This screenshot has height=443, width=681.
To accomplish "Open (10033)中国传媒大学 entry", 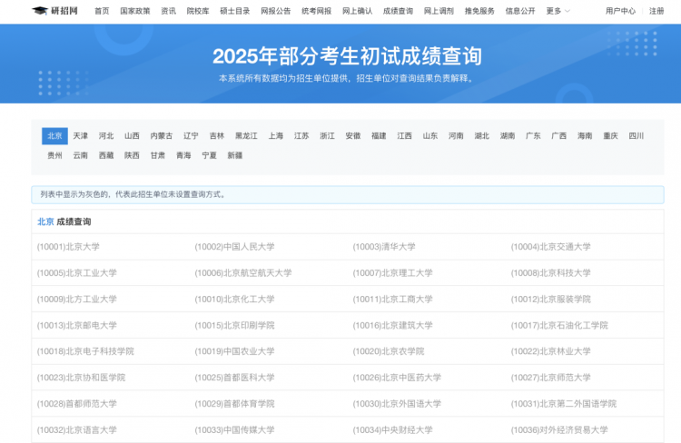I will click(234, 430).
